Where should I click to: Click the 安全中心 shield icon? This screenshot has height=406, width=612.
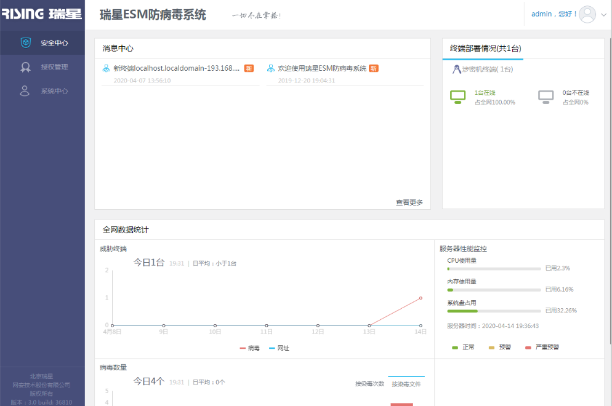coord(26,43)
